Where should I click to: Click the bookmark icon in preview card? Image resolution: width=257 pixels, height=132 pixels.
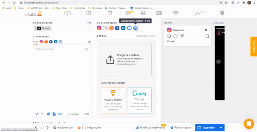[207, 36]
